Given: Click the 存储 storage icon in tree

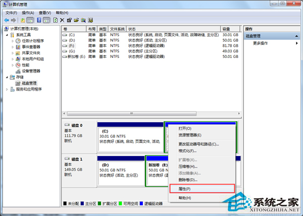Looking at the screenshot, I should point(12,77).
